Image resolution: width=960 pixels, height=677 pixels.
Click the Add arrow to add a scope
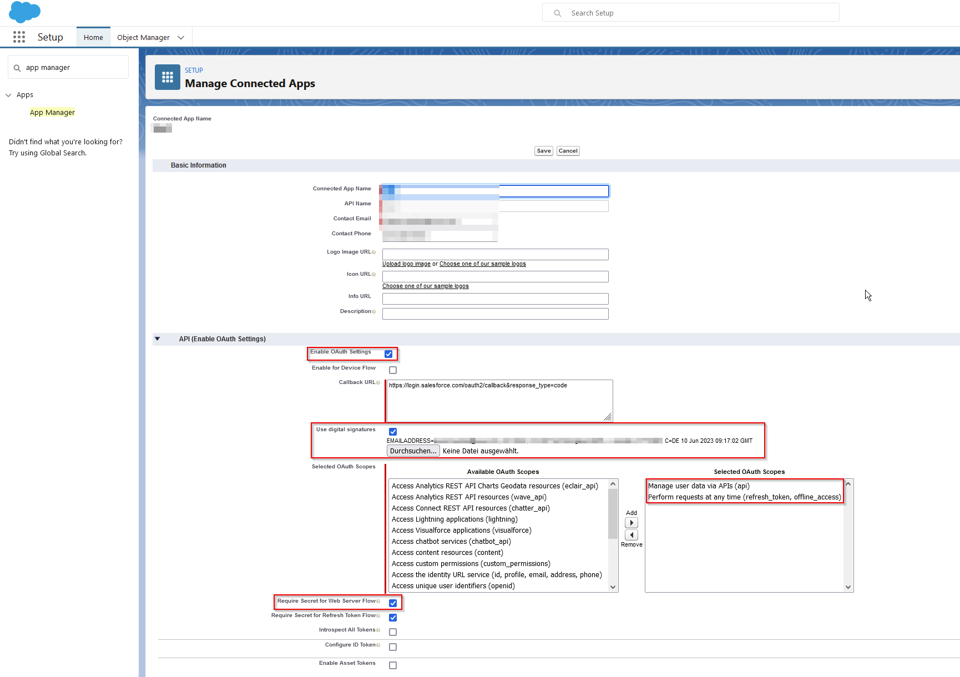(x=631, y=522)
